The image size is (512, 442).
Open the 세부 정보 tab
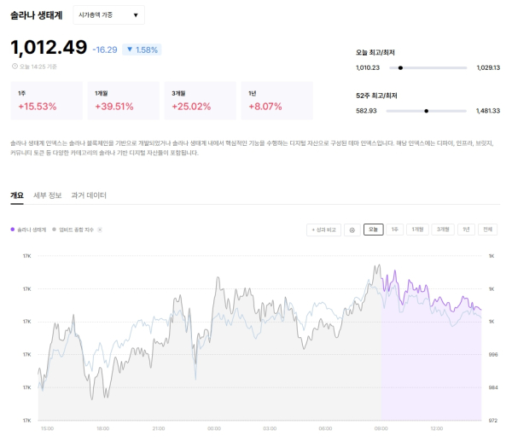(x=47, y=195)
